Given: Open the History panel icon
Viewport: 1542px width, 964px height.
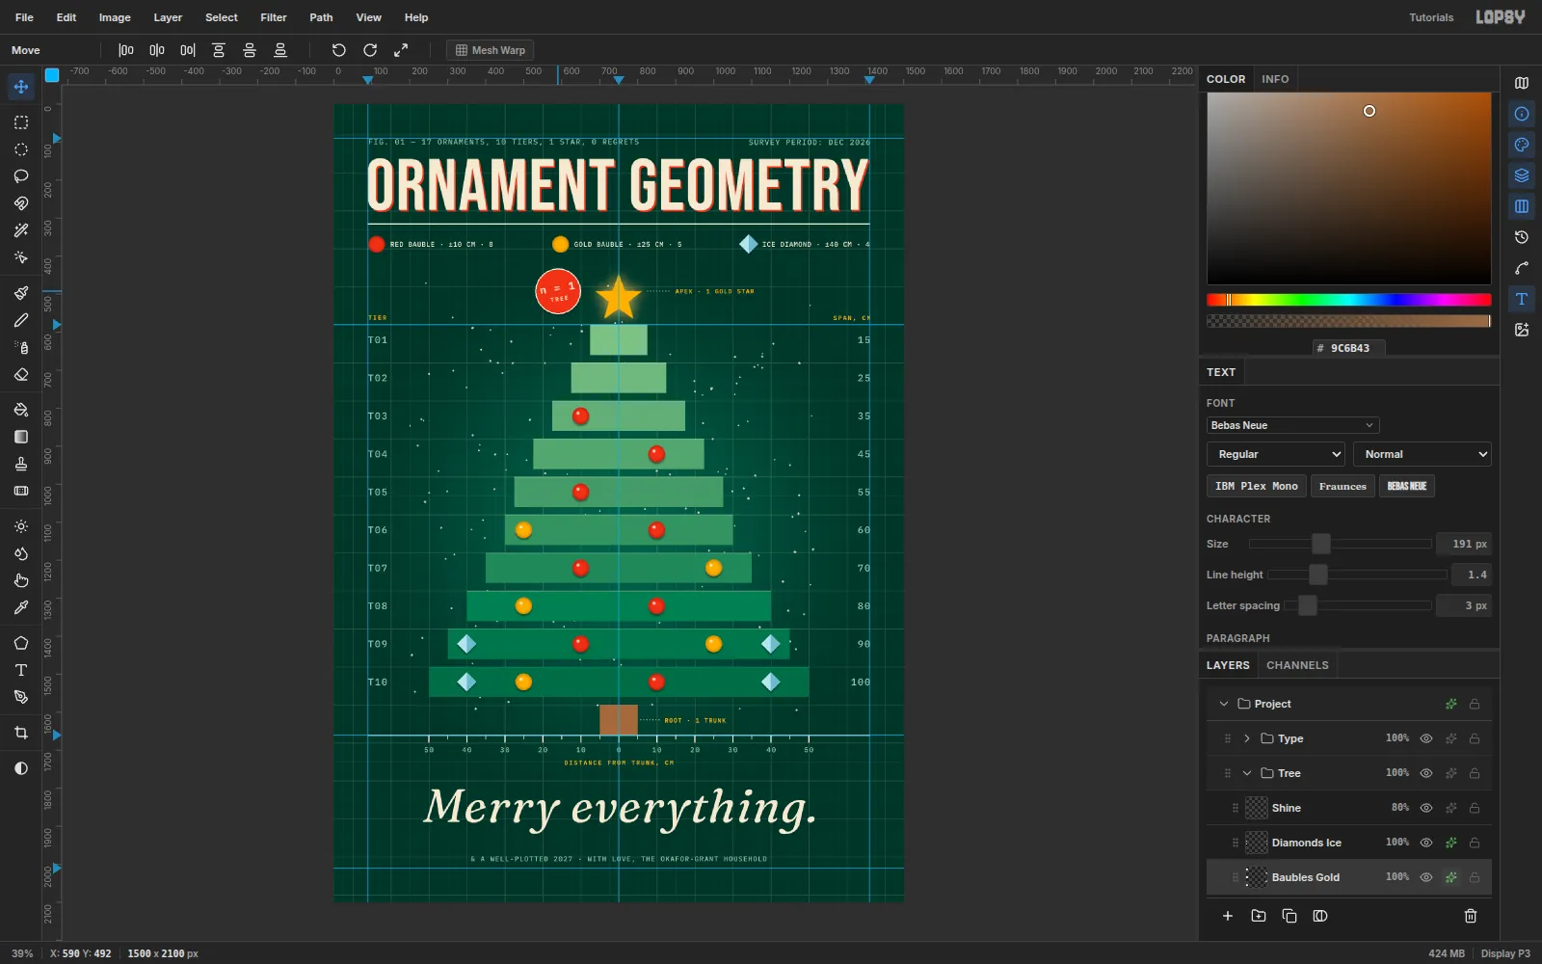Looking at the screenshot, I should point(1522,237).
